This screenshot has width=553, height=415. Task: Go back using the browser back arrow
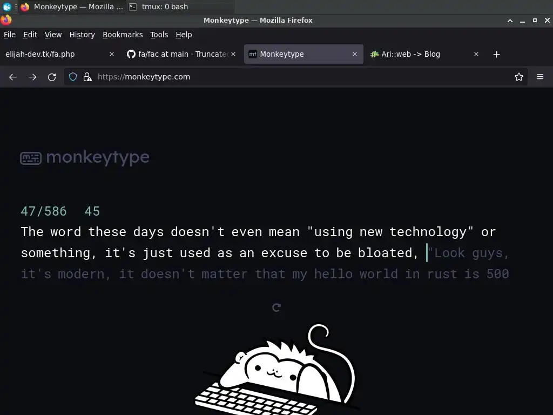point(13,77)
